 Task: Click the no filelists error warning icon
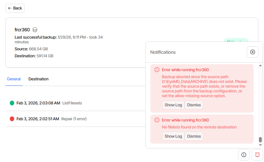[x=157, y=120]
